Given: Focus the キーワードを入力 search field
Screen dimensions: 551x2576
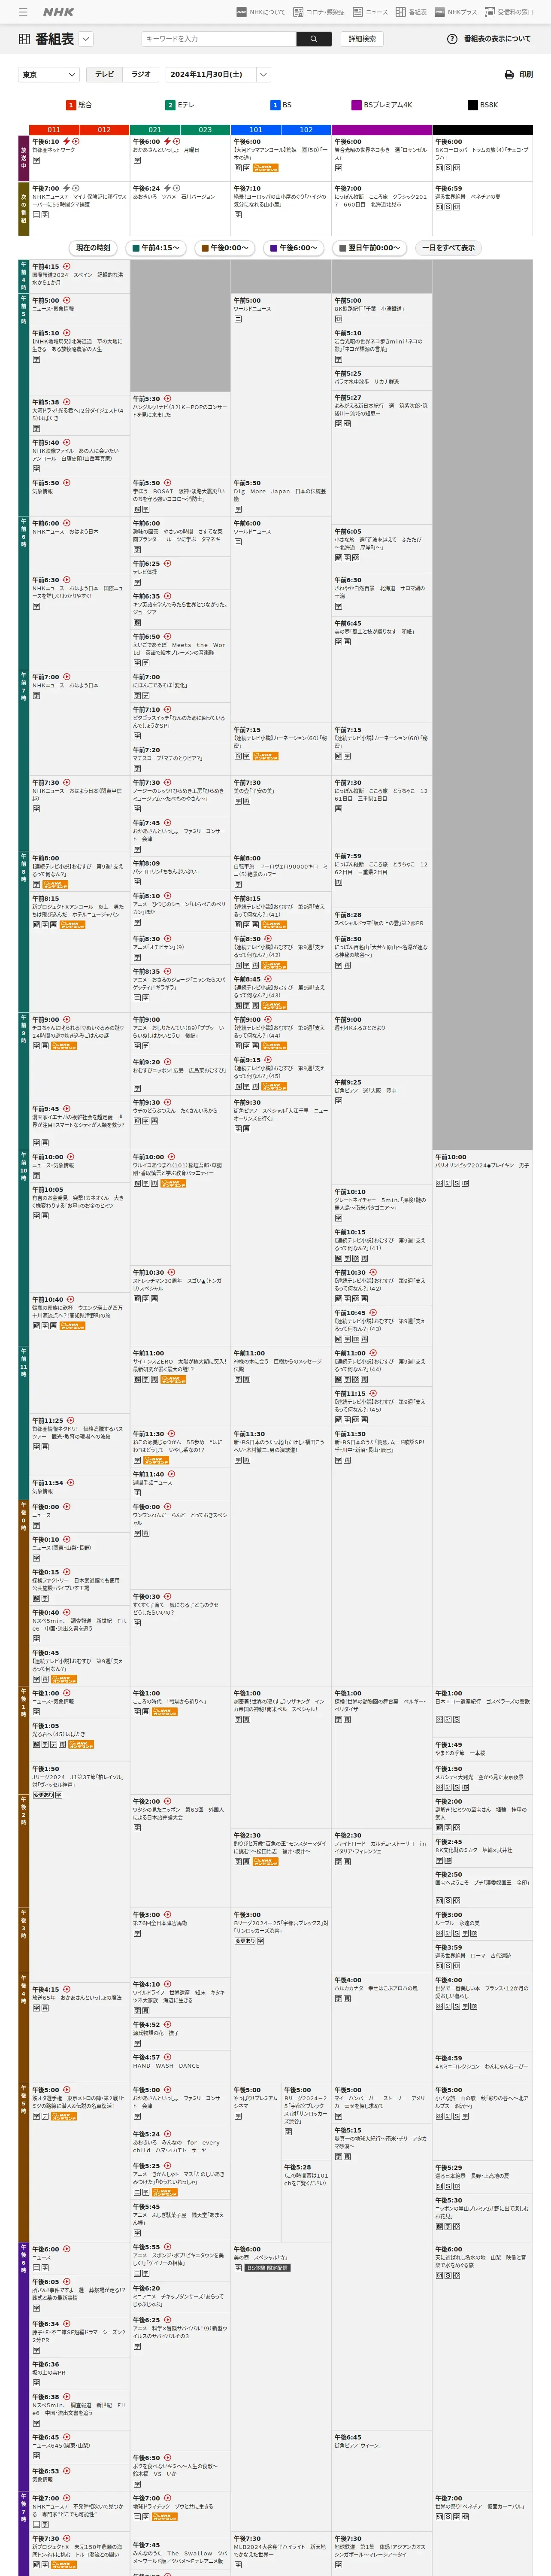Looking at the screenshot, I should click(x=218, y=39).
